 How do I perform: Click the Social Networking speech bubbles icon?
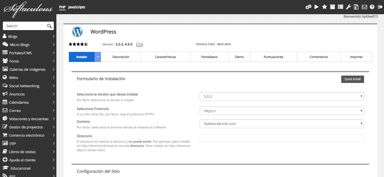coord(5,86)
